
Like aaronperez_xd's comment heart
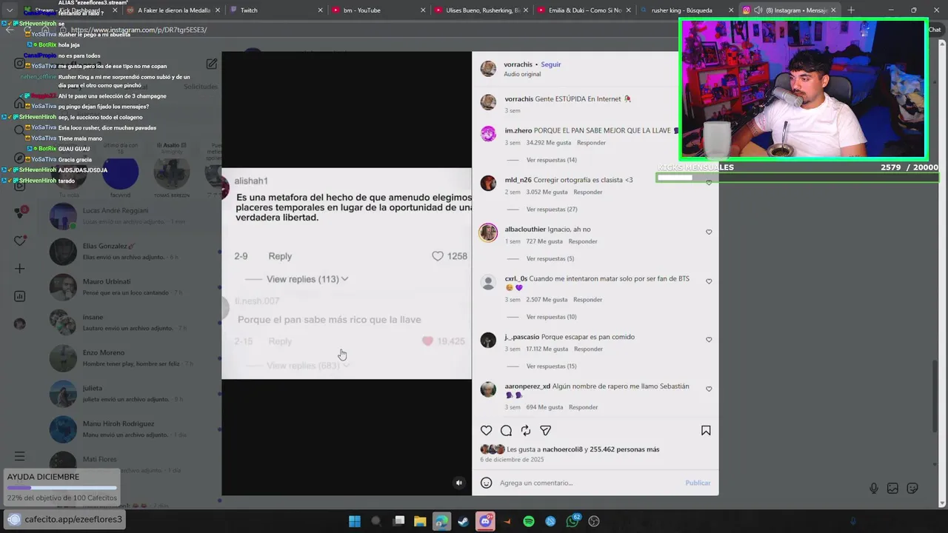click(709, 389)
